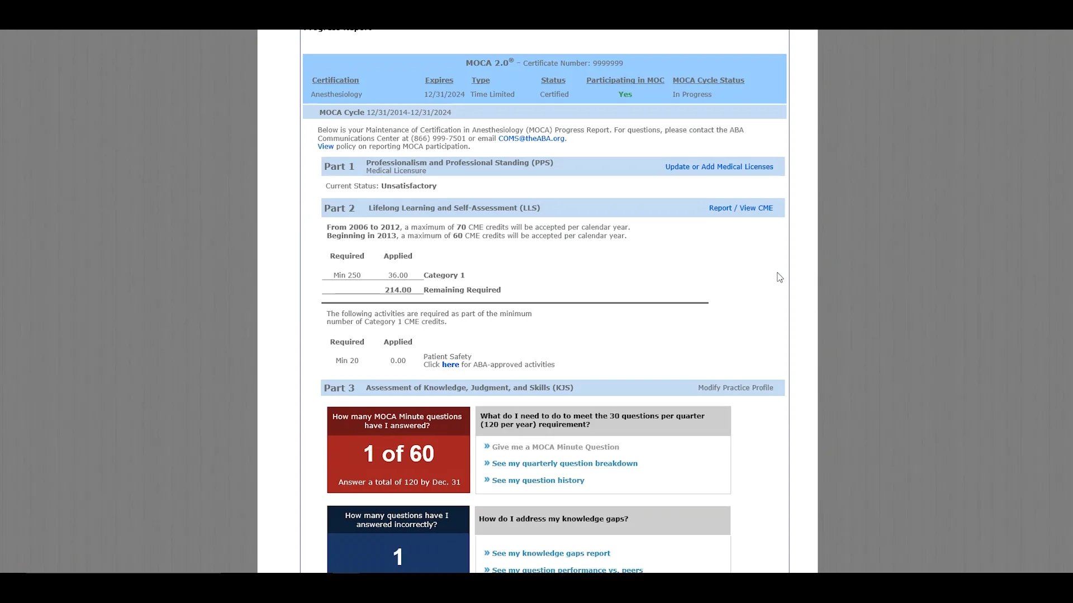Sort by the Certification column header
The height and width of the screenshot is (603, 1073).
click(x=335, y=80)
